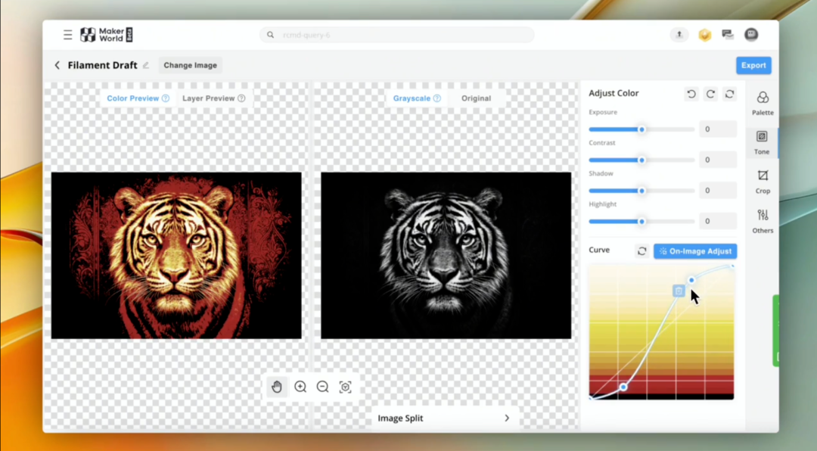The height and width of the screenshot is (451, 817).
Task: Click the upload icon in header
Action: pos(679,35)
